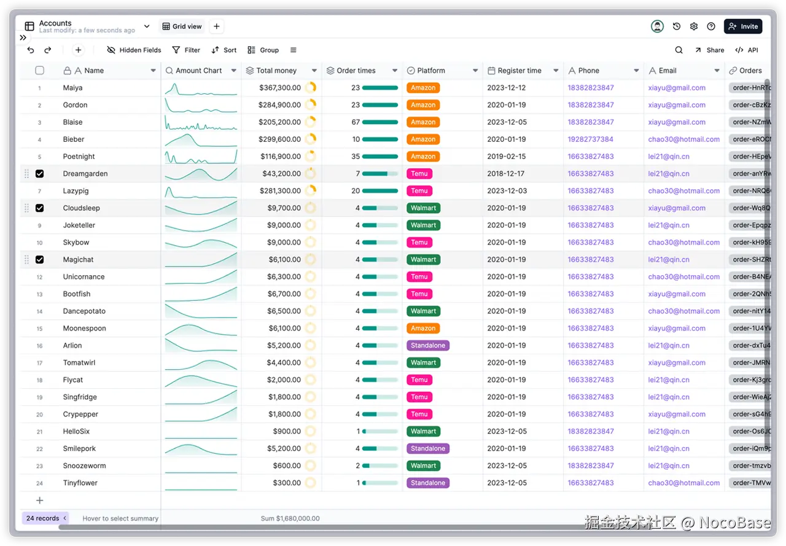Click the undo arrow icon

pos(31,50)
